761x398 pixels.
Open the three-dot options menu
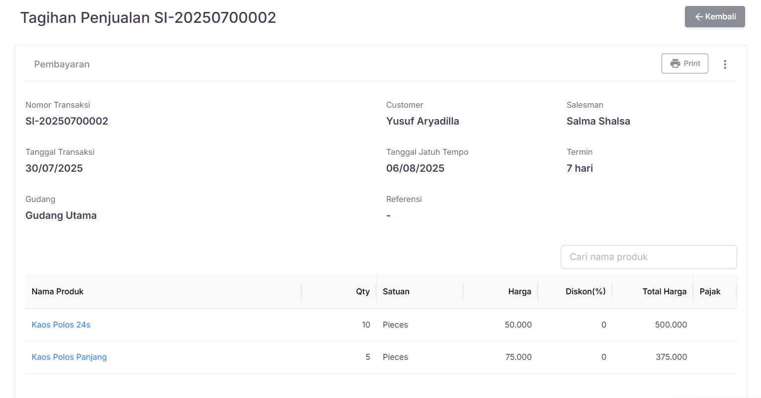(x=725, y=64)
